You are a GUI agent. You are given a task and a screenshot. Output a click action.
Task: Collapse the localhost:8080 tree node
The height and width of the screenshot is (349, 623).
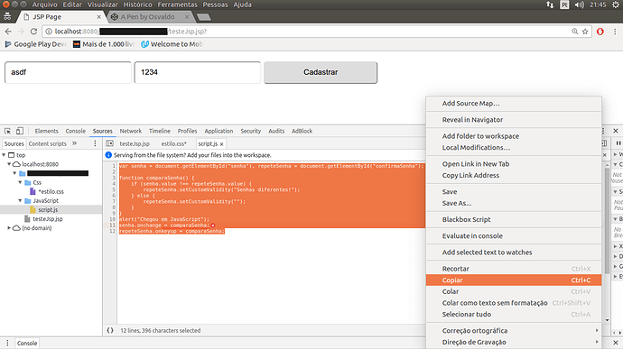click(x=9, y=164)
